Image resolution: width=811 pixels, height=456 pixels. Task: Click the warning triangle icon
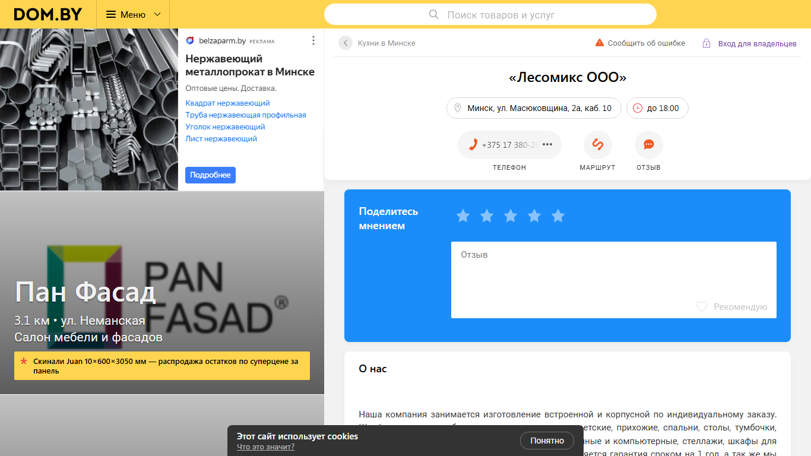pos(600,43)
